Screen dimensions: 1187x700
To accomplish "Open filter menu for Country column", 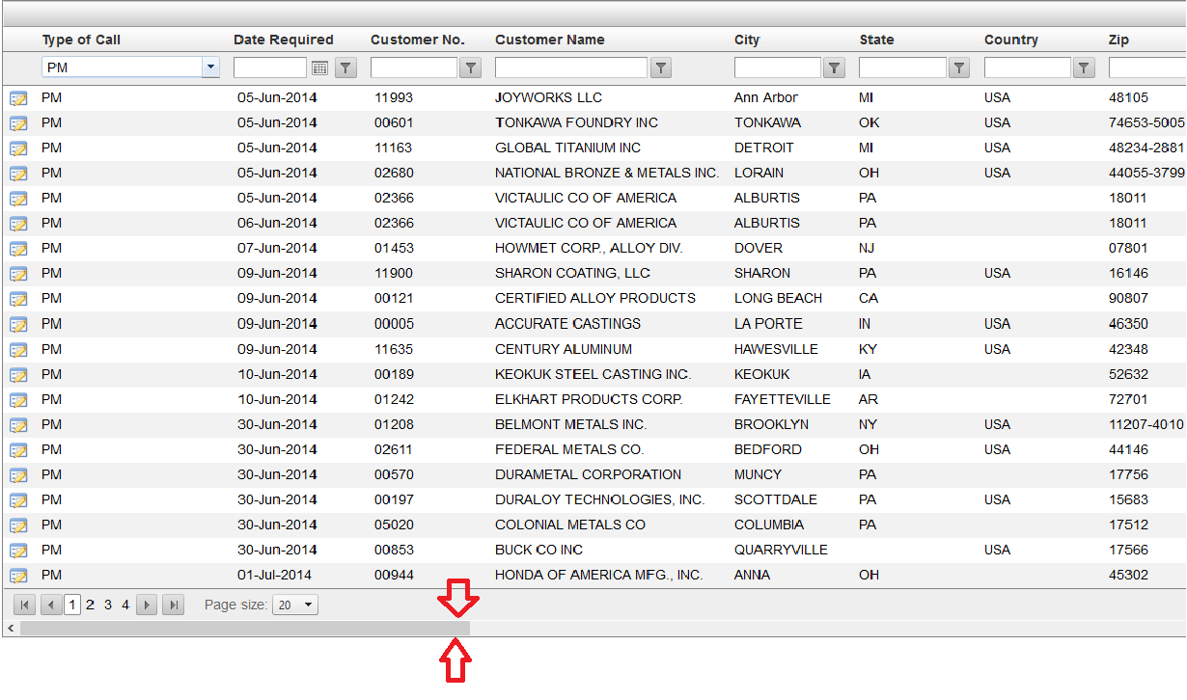I will pos(1084,67).
